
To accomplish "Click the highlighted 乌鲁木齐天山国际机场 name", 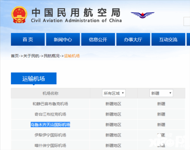I will tap(50, 125).
